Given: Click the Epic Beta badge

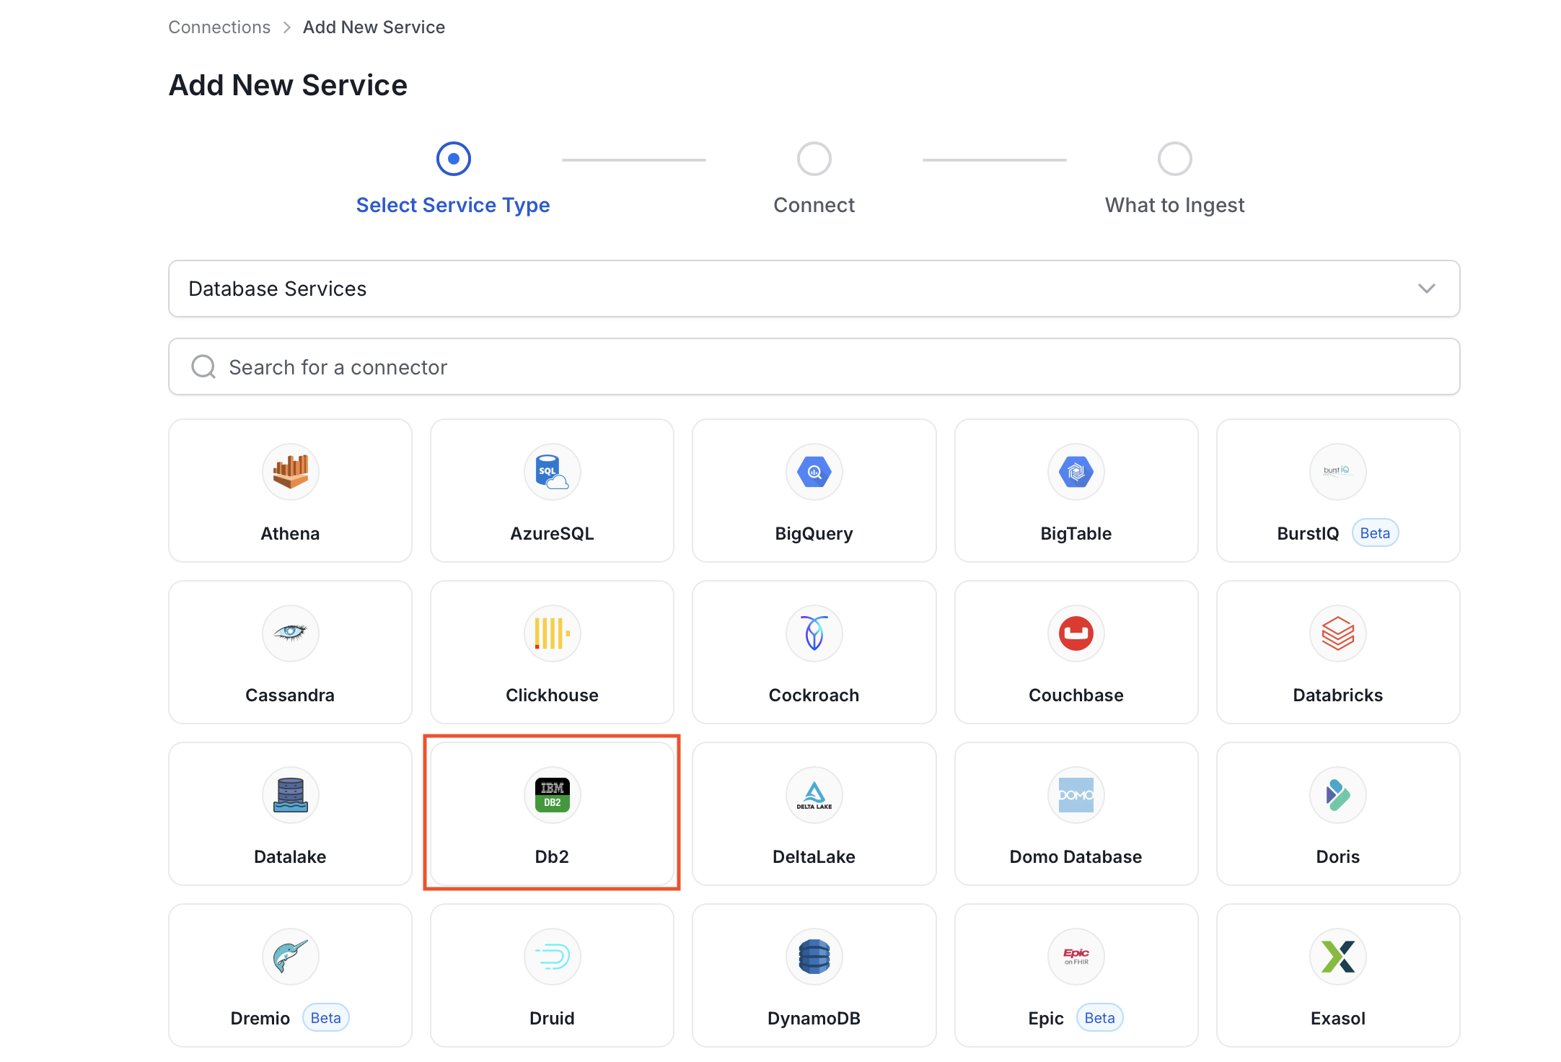Looking at the screenshot, I should point(1099,1018).
